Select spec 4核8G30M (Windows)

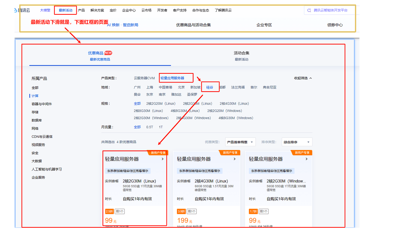[236, 118]
